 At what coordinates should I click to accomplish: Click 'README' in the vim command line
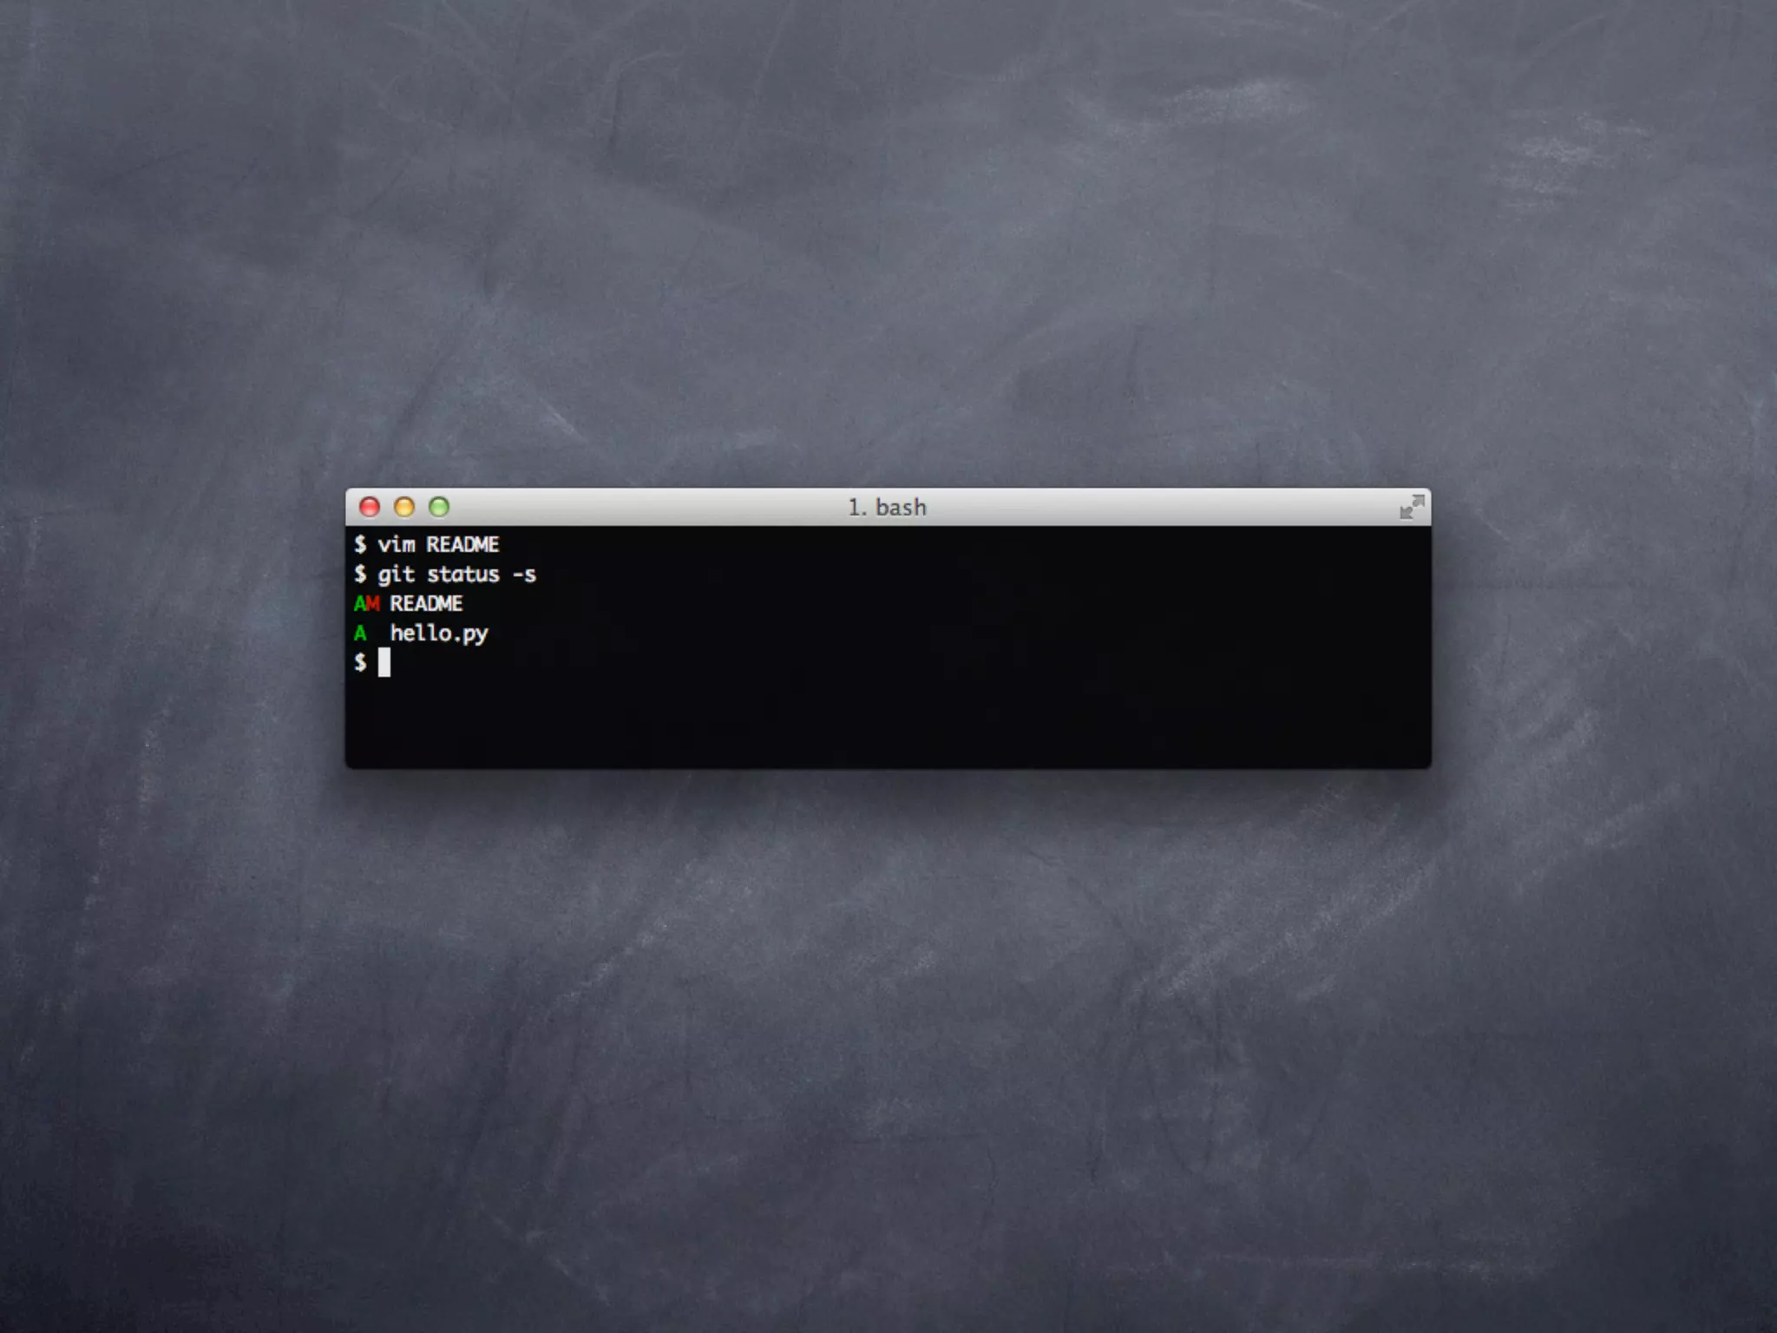coord(462,545)
